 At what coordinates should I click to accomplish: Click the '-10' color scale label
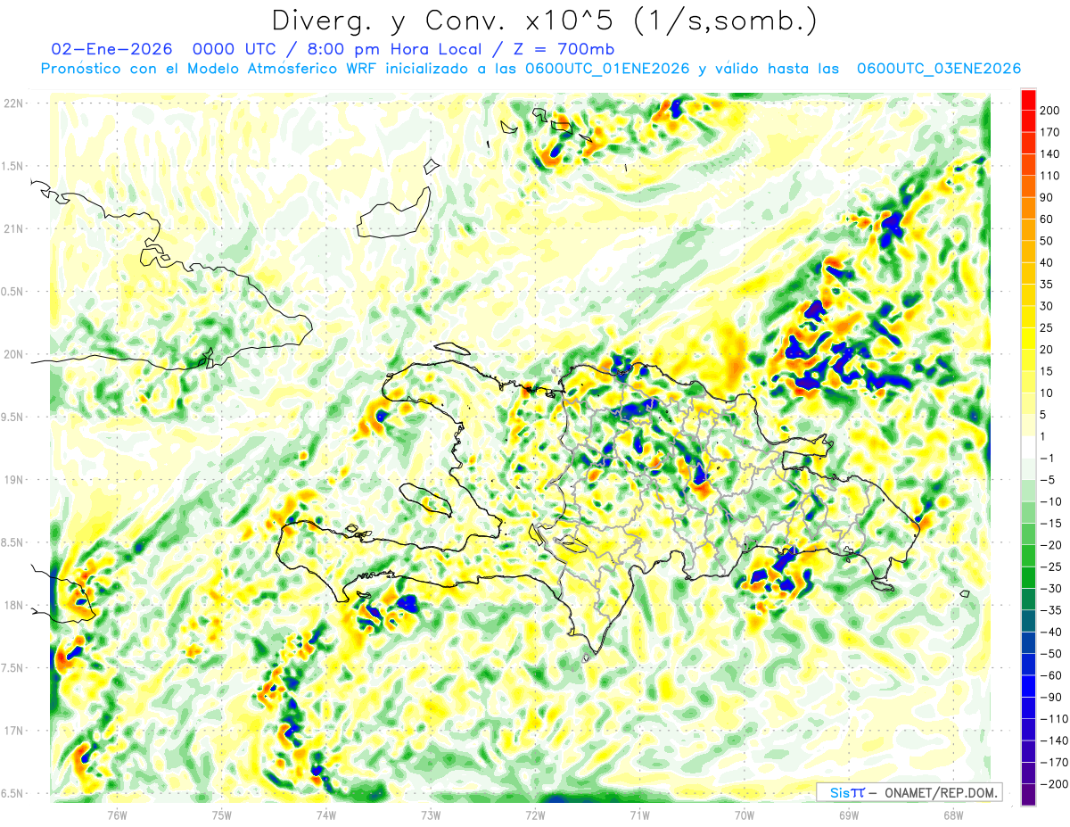pos(1051,501)
